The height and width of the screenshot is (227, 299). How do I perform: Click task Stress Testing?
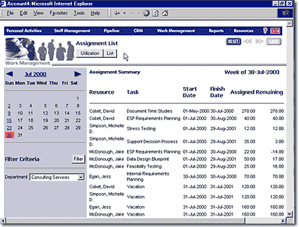pyautogui.click(x=141, y=128)
